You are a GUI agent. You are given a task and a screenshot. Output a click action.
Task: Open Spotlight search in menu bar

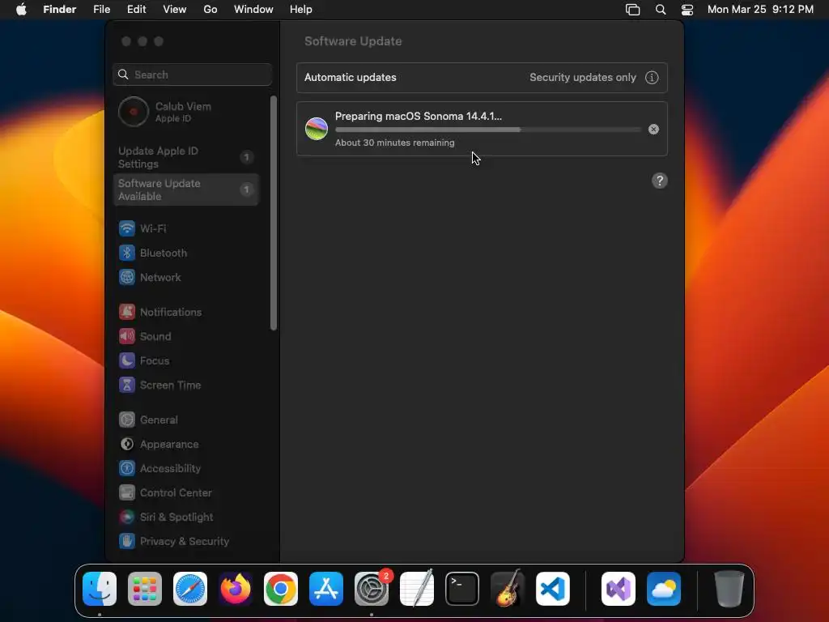(661, 10)
